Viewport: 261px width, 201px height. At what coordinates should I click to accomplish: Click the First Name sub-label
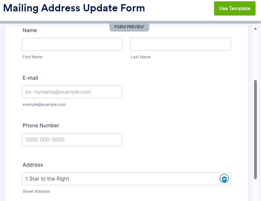point(33,57)
